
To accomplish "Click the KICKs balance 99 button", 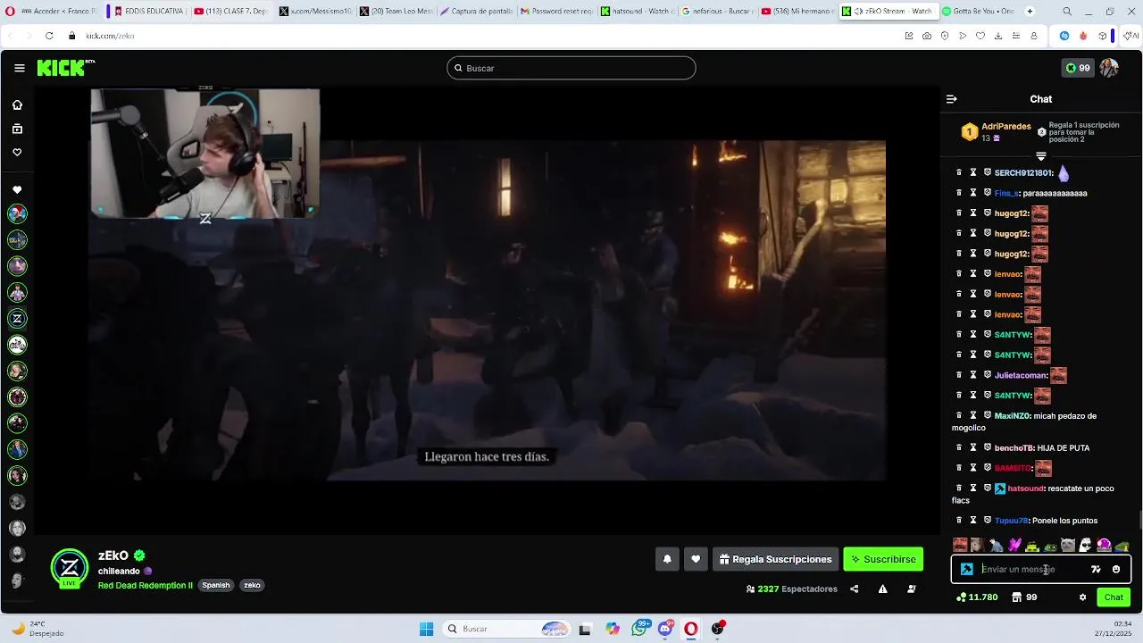I will click(1078, 68).
